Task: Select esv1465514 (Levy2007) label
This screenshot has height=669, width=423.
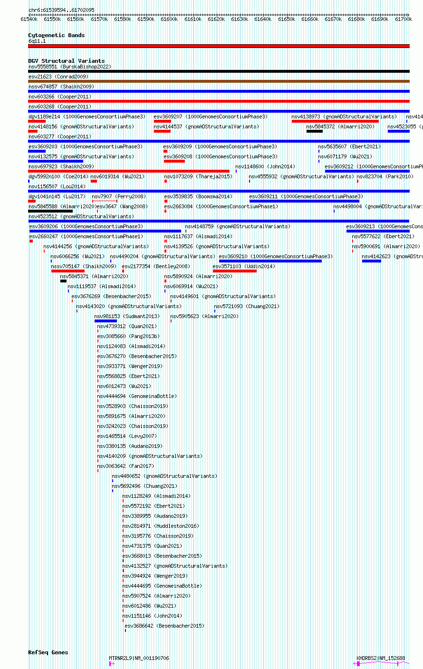Action: [x=127, y=436]
